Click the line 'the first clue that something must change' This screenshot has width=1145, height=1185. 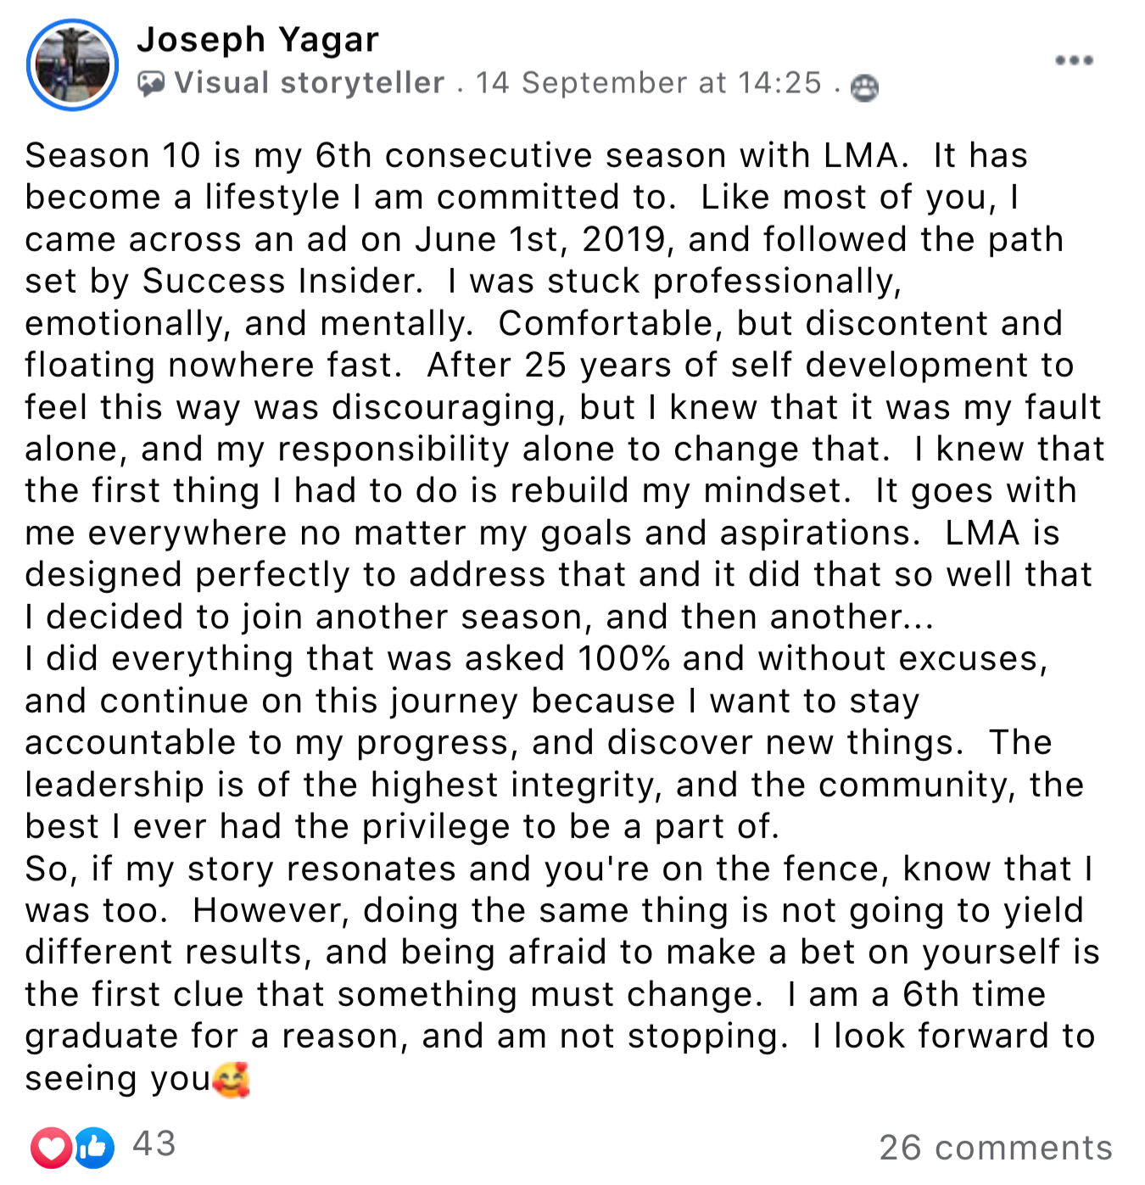(394, 995)
